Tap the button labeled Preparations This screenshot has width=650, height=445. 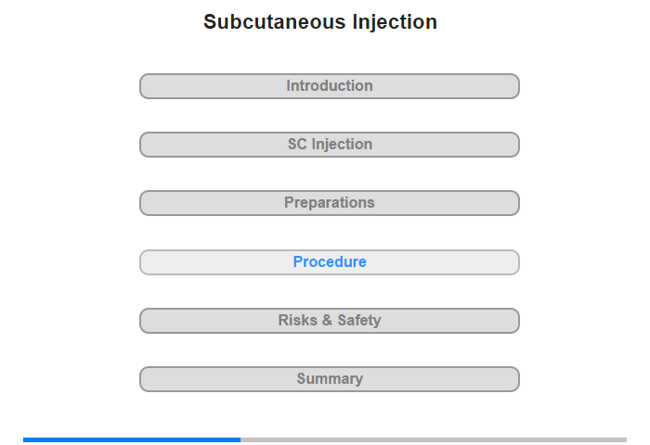coord(330,203)
